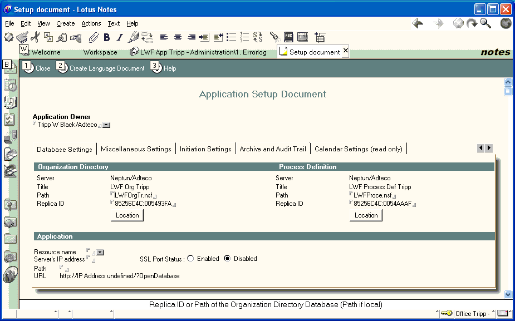Click the center align text icon
Image resolution: width=515 pixels, height=321 pixels.
178,37
